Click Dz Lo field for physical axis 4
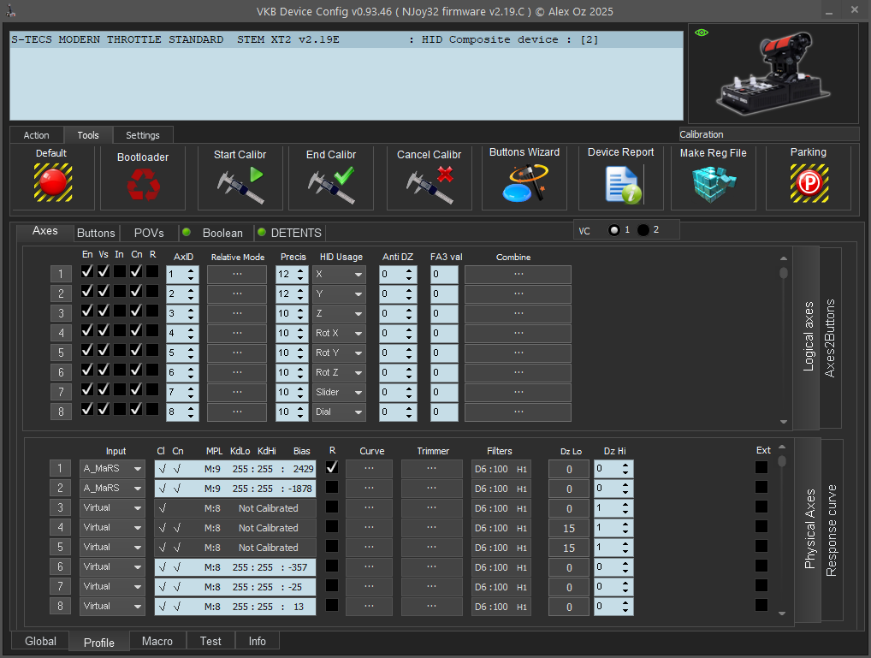Viewport: 871px width, 658px height. tap(569, 528)
